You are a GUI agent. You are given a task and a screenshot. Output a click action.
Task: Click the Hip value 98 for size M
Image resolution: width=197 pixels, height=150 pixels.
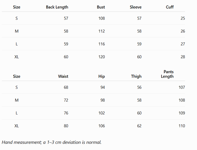103,100
